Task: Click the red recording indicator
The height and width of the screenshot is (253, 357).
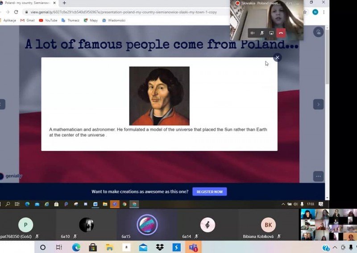Action: point(237,3)
